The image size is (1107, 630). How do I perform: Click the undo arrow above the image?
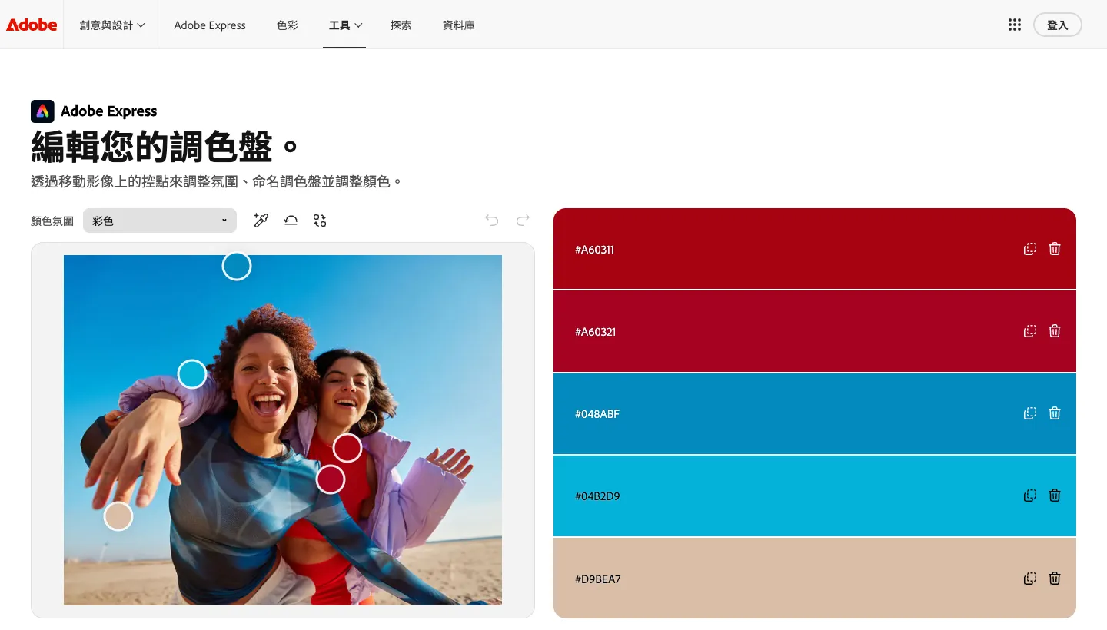point(492,220)
